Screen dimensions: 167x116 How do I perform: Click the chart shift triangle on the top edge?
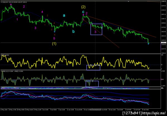click(129, 1)
